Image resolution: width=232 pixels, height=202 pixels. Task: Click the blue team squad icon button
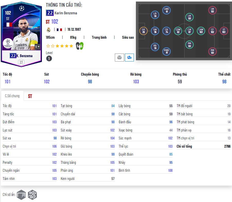tap(129, 57)
